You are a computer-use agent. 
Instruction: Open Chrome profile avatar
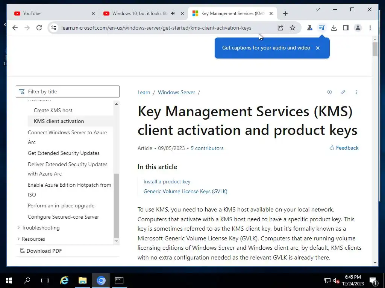pyautogui.click(x=358, y=28)
